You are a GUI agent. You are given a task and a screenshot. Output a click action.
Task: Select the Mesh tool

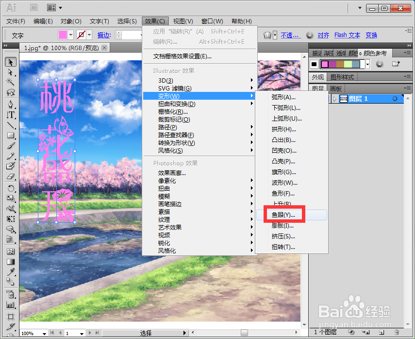pos(11,251)
